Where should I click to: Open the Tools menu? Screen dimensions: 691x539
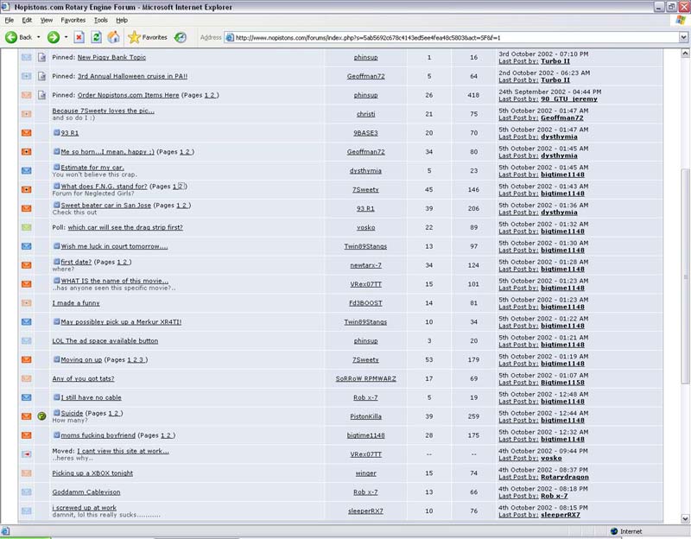[101, 19]
